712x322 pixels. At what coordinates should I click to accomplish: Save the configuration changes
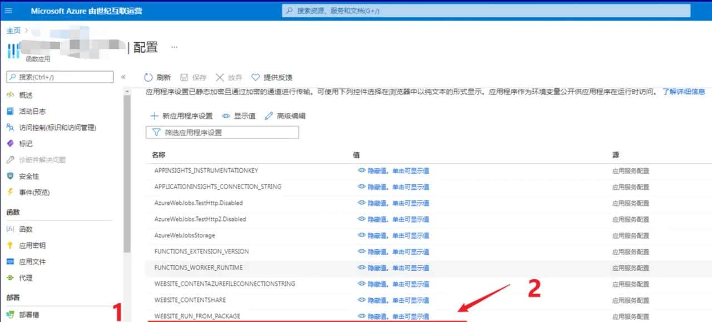tap(197, 77)
